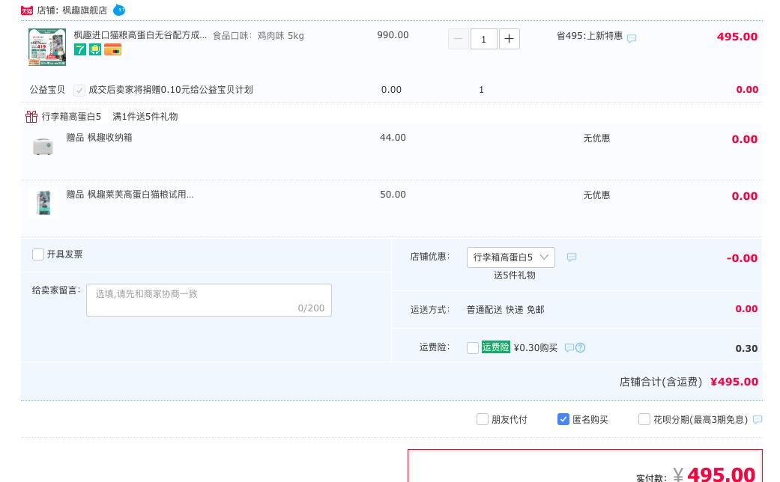This screenshot has width=780, height=482.
Task: Open Wangwang chat icon next to 枫趣旗舰店
Action: pyautogui.click(x=119, y=10)
